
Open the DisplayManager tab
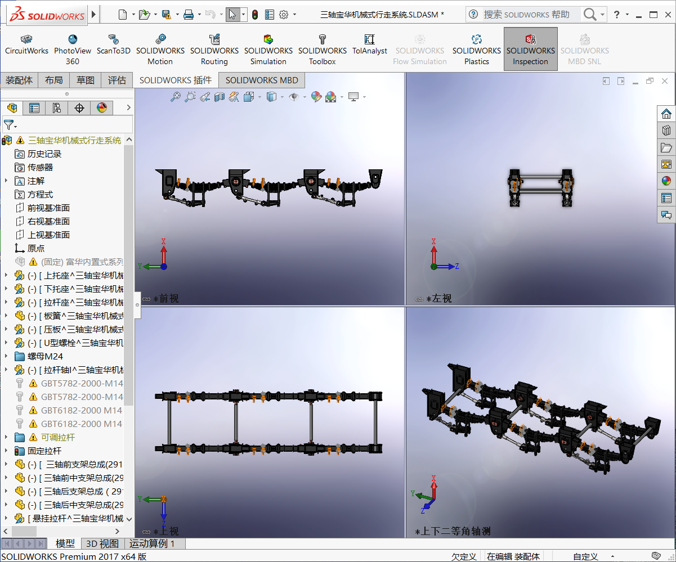point(102,108)
